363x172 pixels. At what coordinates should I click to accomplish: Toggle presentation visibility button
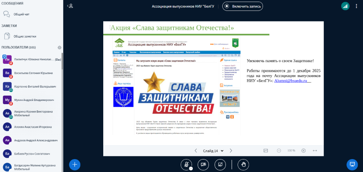(x=352, y=165)
